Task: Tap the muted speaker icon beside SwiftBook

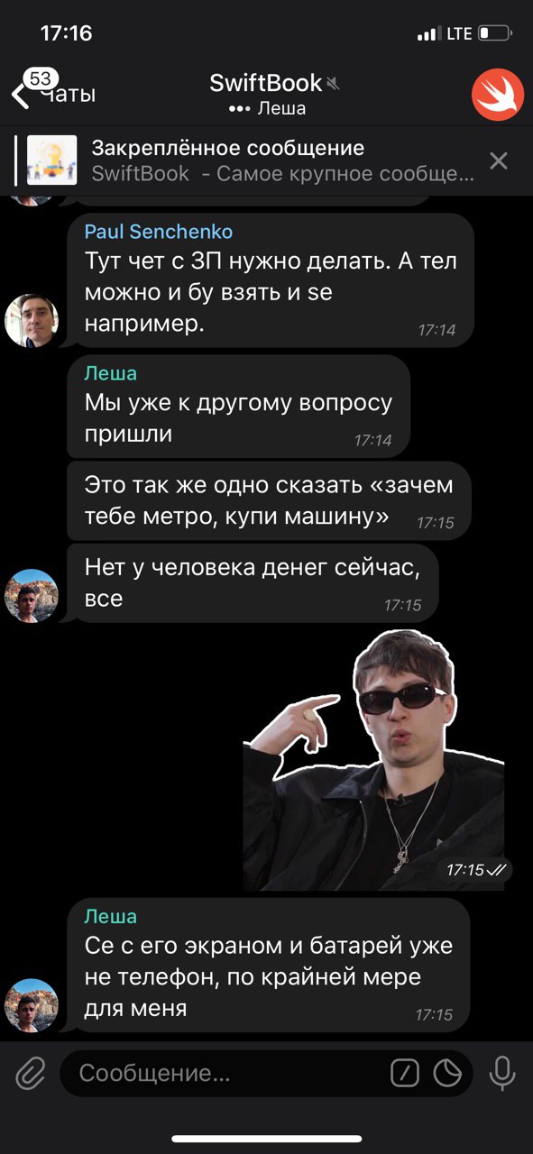Action: pos(334,84)
